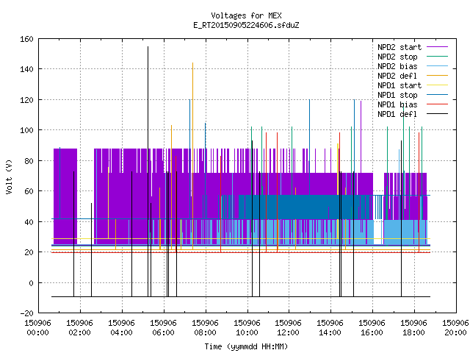This screenshot has height=353, width=470.
Task: Click the 160 y-axis tick label
Action: 26,39
